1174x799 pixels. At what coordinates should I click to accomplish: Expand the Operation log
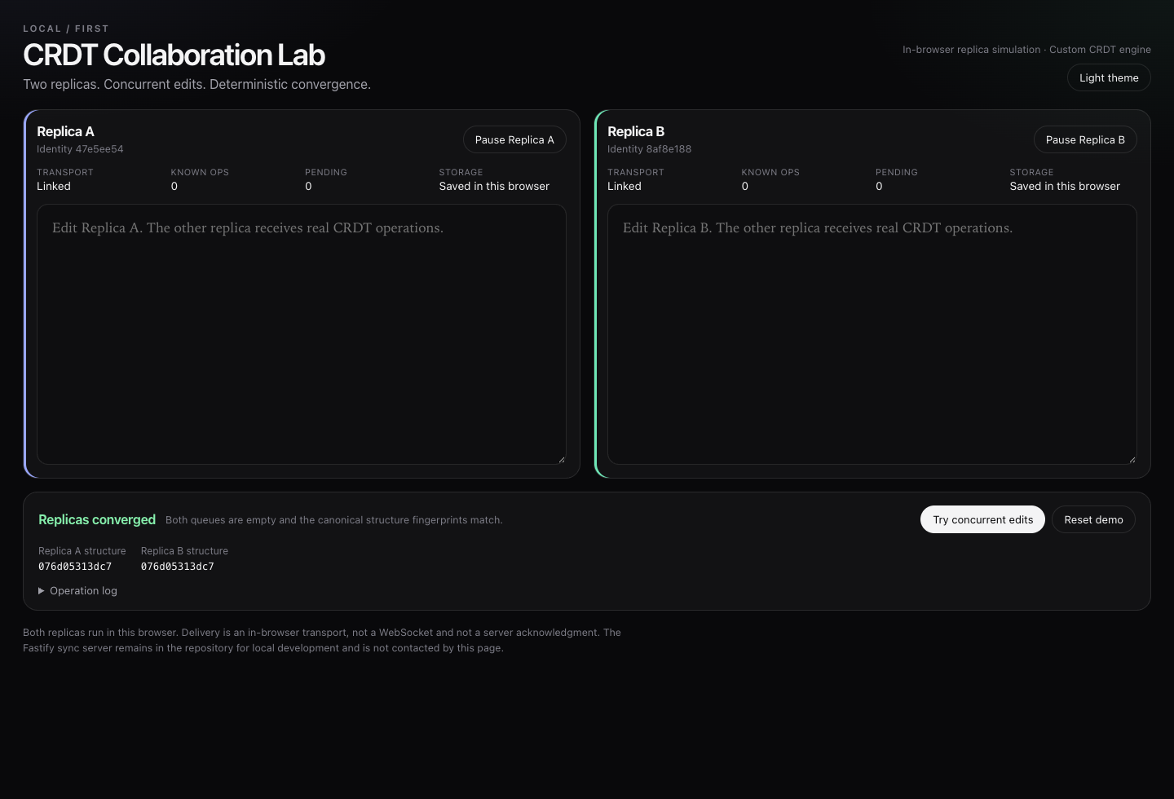point(77,590)
